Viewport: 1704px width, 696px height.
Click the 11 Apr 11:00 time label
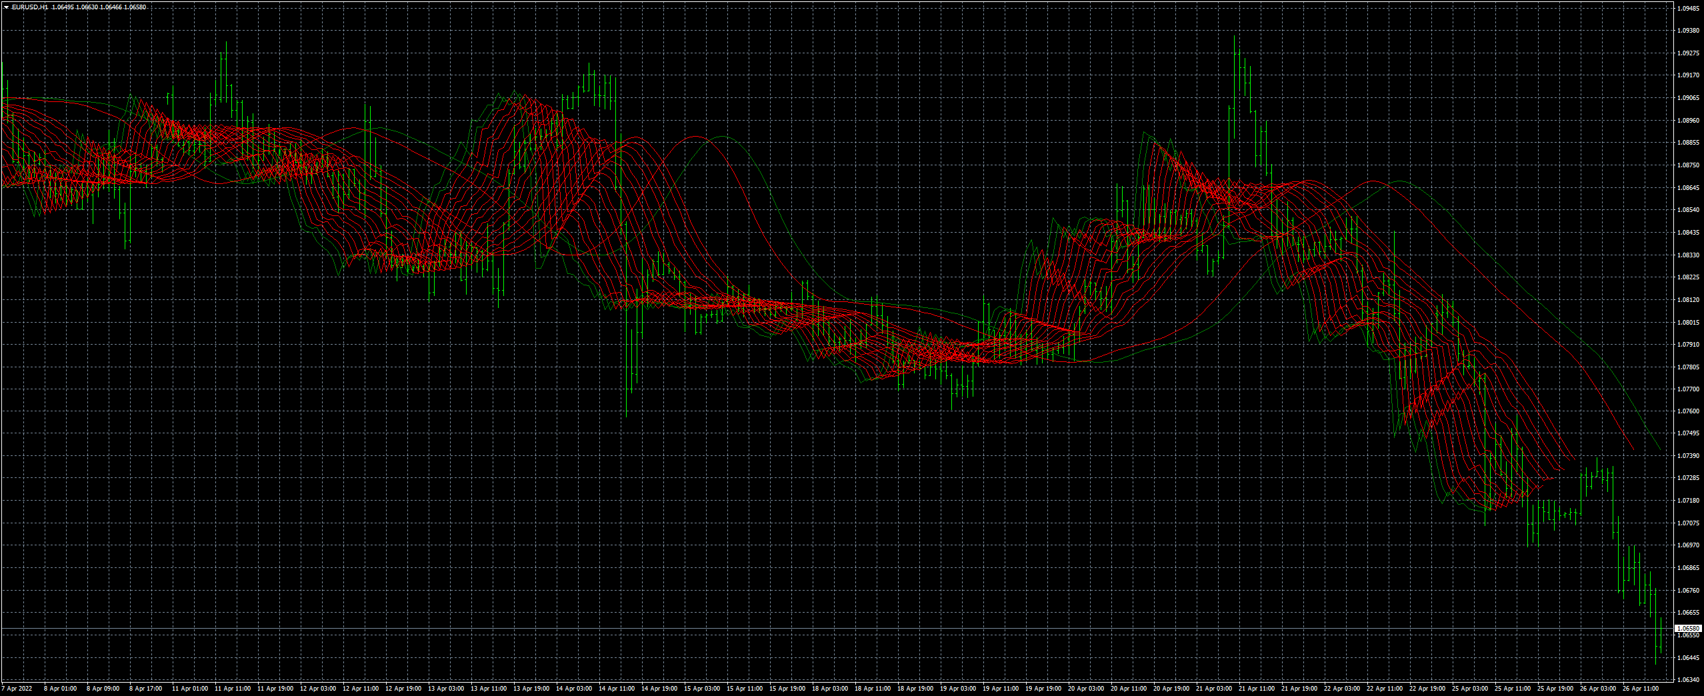[233, 689]
